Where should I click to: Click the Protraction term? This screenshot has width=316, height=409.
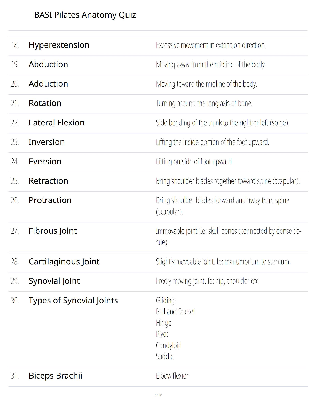coord(50,200)
